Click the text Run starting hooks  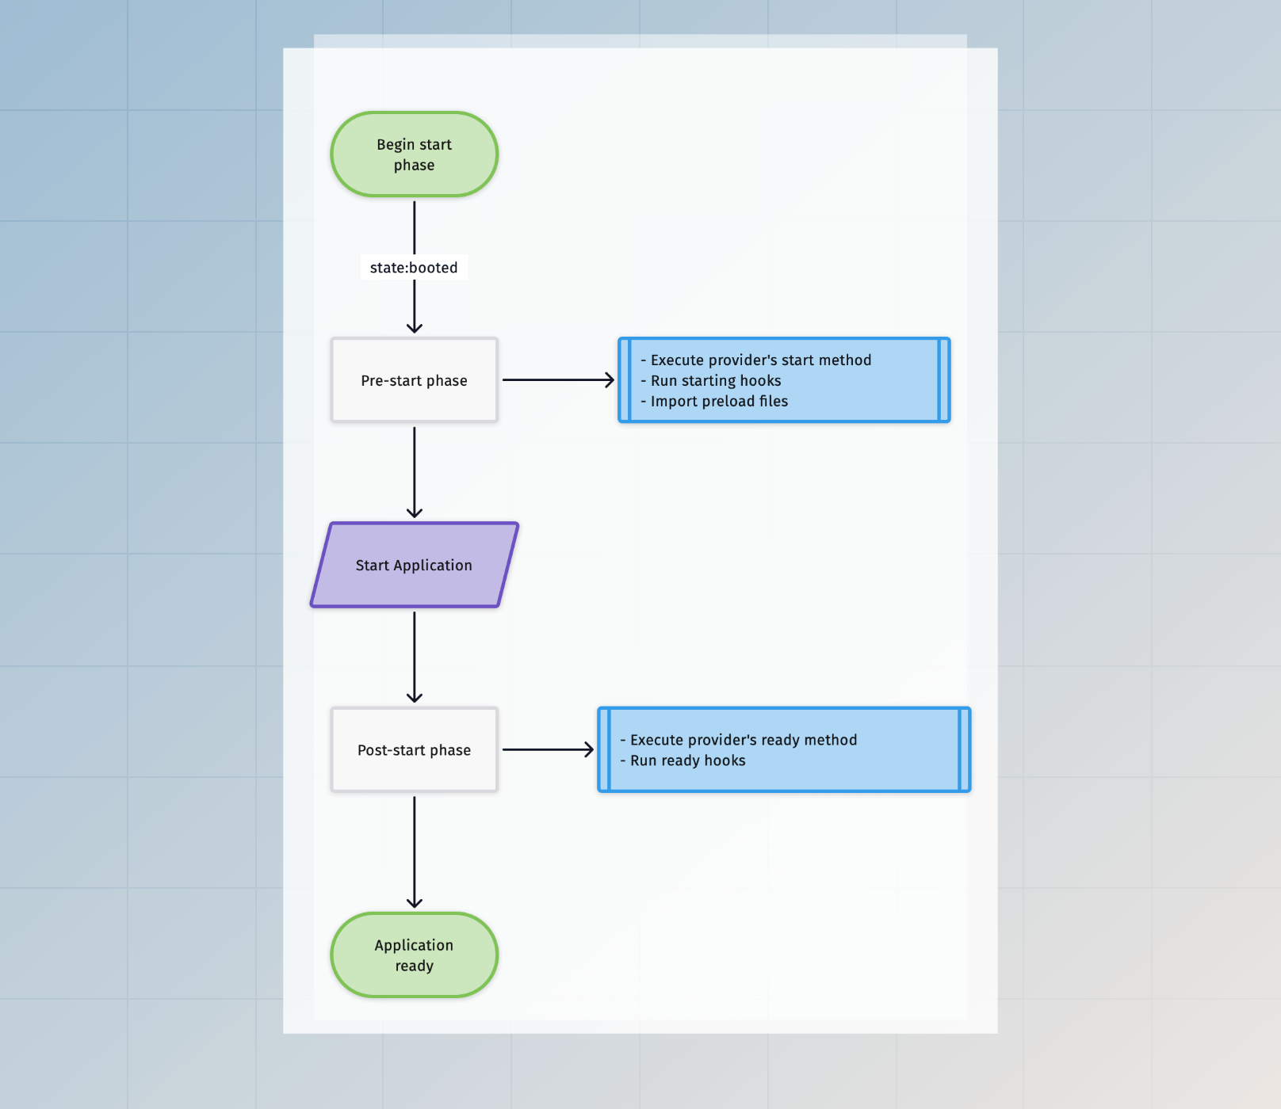pos(710,381)
